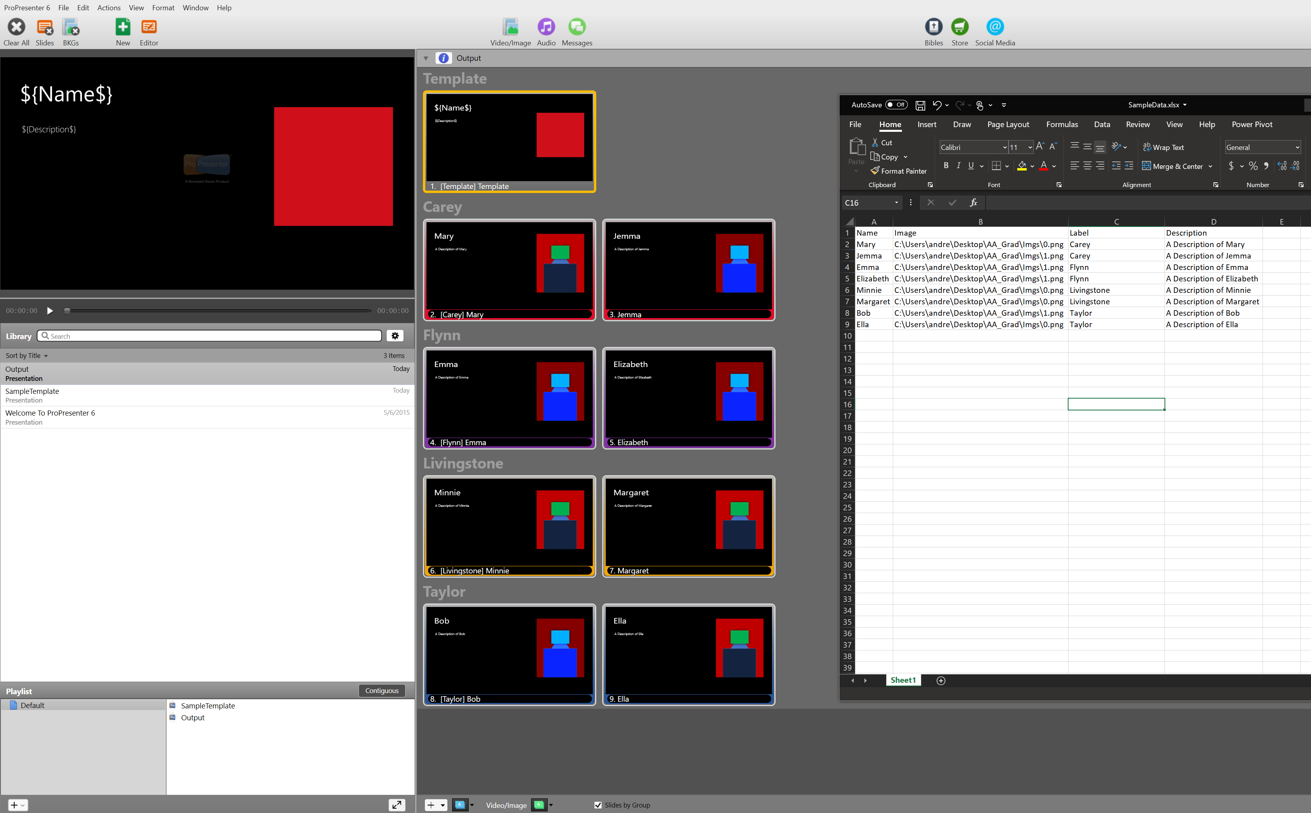This screenshot has width=1311, height=813.
Task: Open the Messages icon
Action: tap(577, 27)
